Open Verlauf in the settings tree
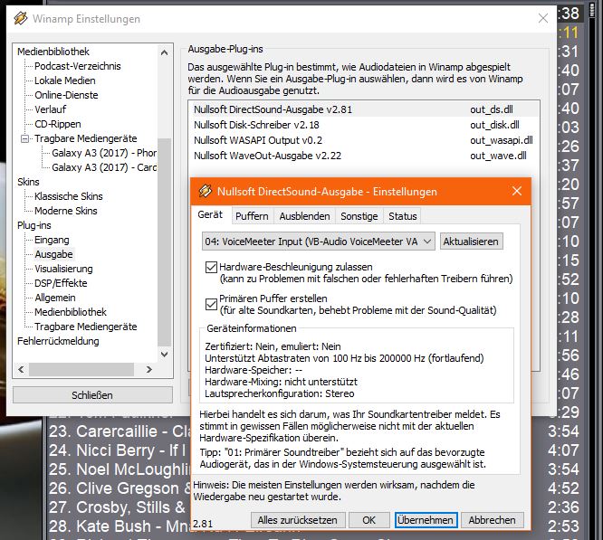The image size is (603, 540). 51,109
